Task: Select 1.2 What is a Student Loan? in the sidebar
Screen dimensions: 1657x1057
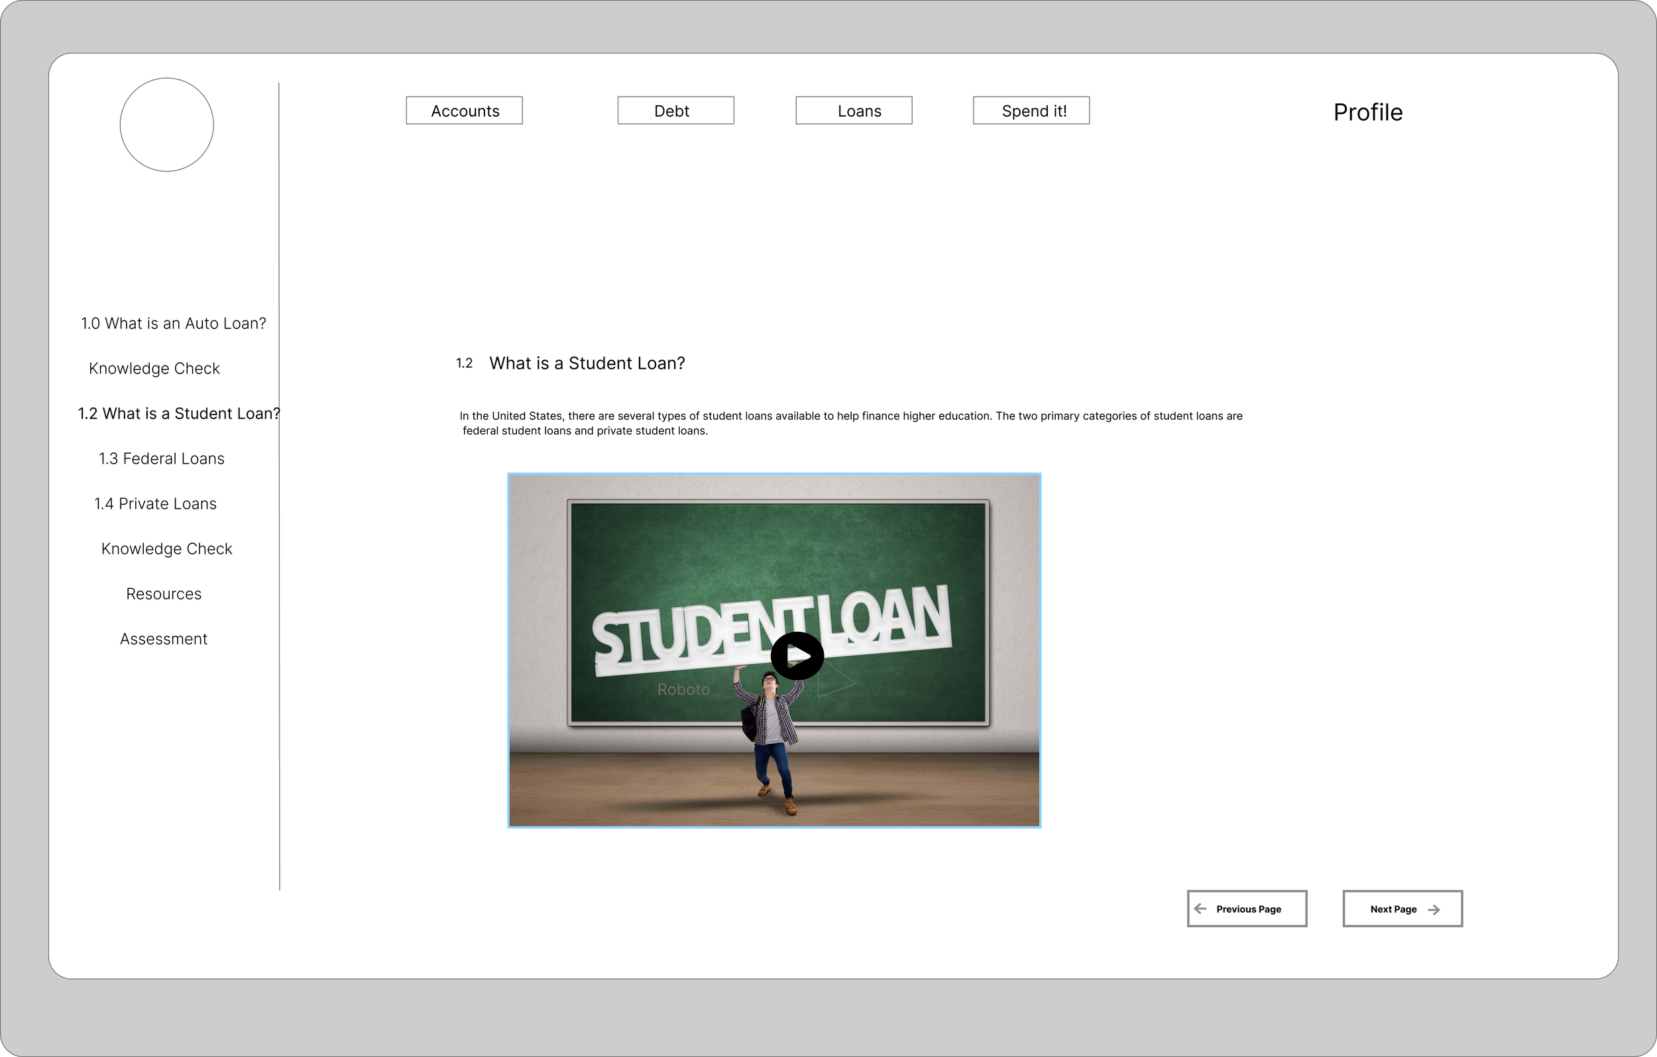Action: 179,413
